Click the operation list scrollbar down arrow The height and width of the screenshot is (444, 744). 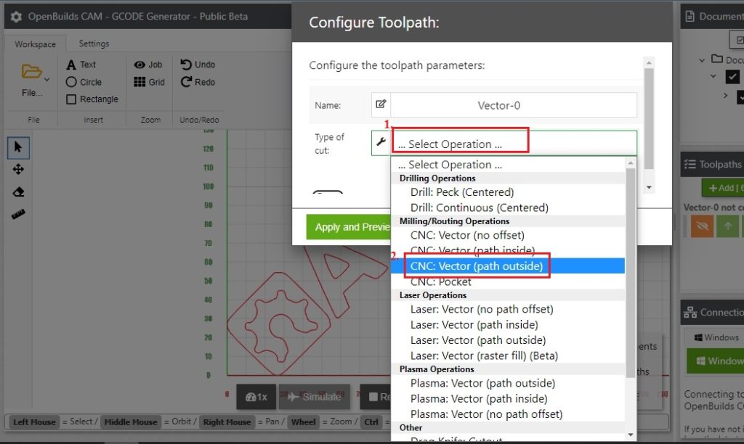[x=630, y=434]
